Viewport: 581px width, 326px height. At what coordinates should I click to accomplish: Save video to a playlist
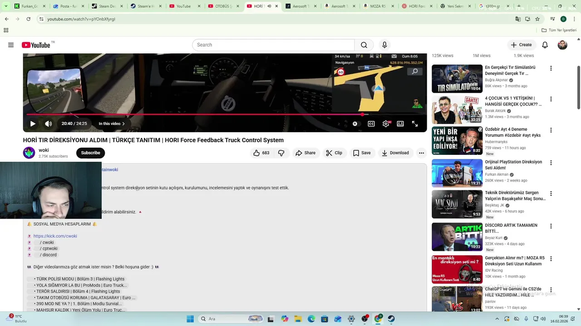pyautogui.click(x=362, y=153)
